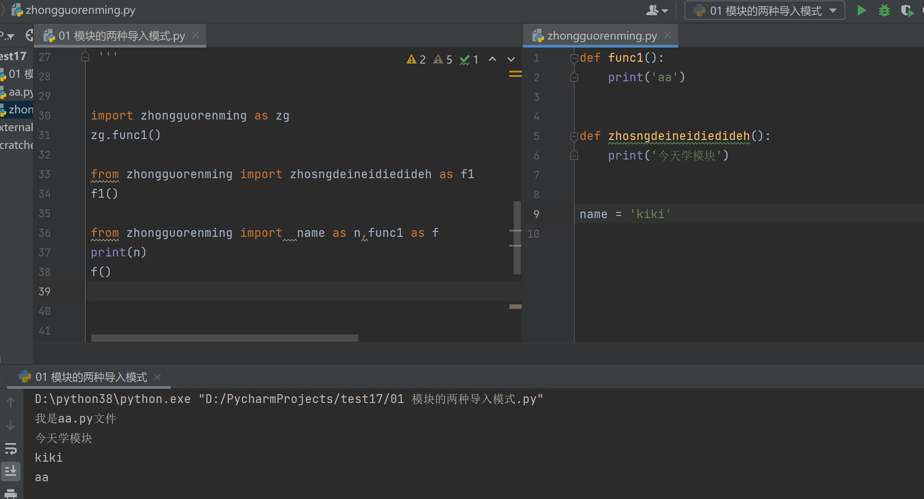
Task: Close the 01 模块的两种导入模式 run tab
Action: tap(157, 377)
